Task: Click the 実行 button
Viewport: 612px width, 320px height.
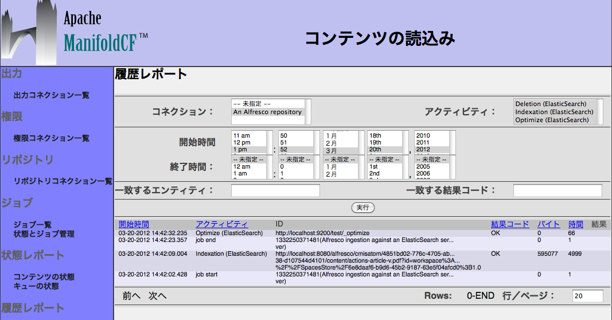Action: click(x=362, y=208)
